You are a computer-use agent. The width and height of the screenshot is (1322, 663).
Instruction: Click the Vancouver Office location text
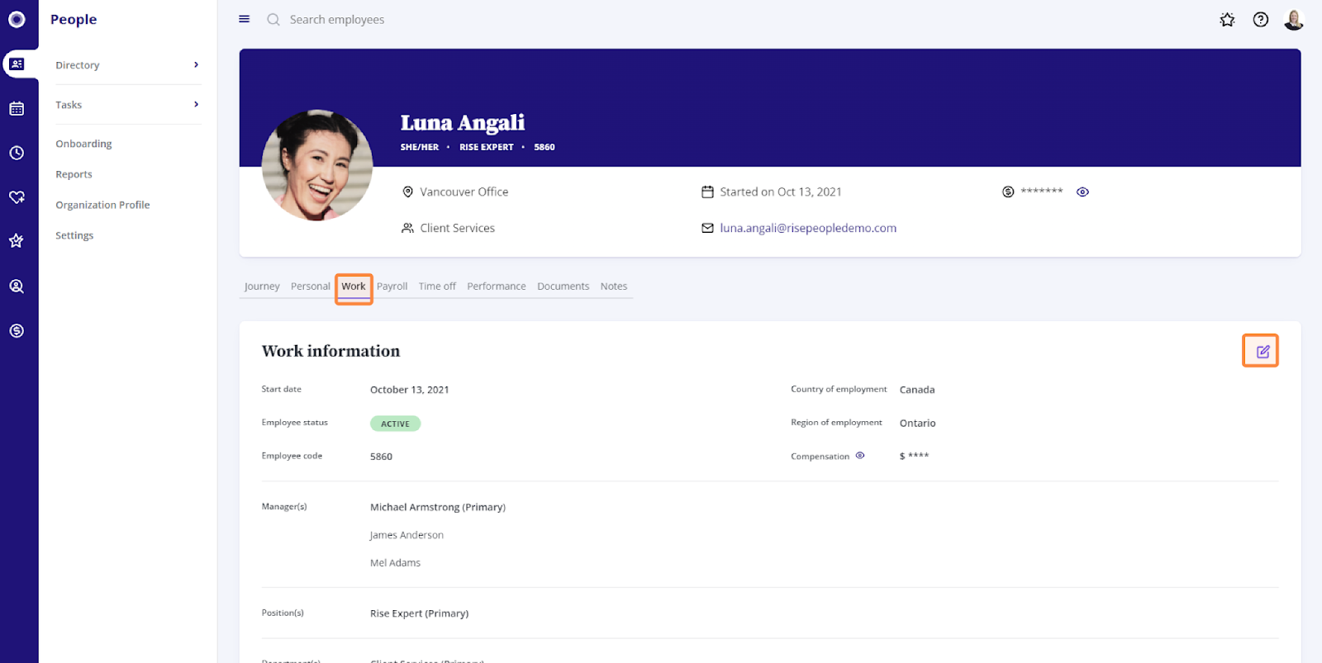pyautogui.click(x=464, y=192)
